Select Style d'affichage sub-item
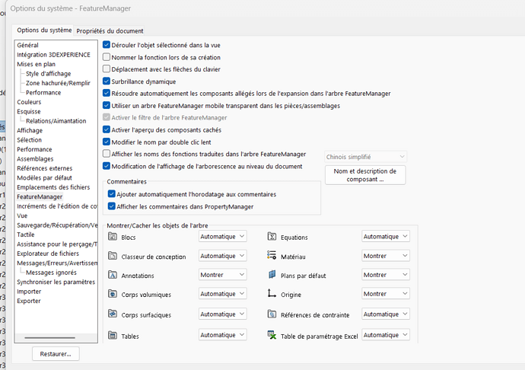 (x=49, y=73)
